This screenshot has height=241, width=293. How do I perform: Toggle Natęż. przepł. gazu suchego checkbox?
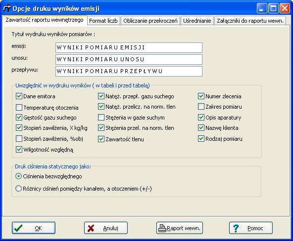pos(101,96)
